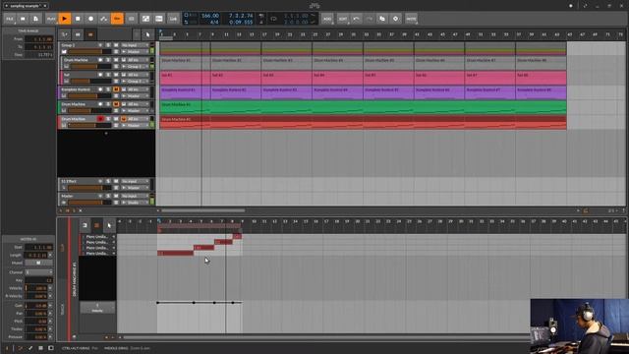Toggle the Link button
Viewport: 629px width, 354px height.
point(173,19)
